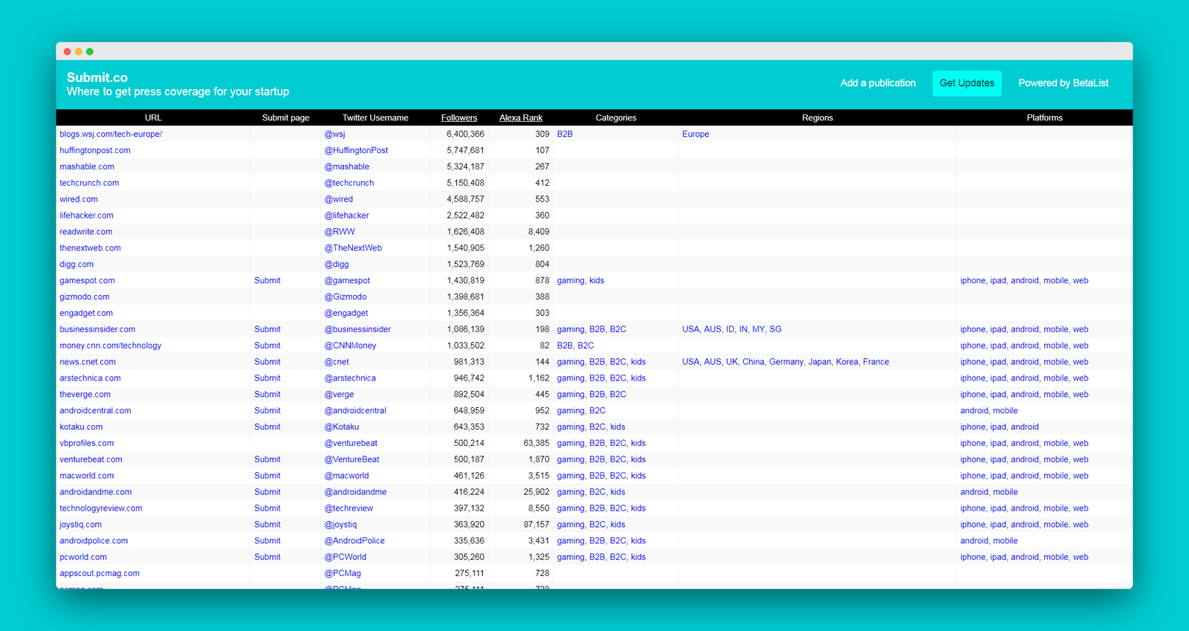Click mobile platform in androidpolice.com row

(1005, 541)
